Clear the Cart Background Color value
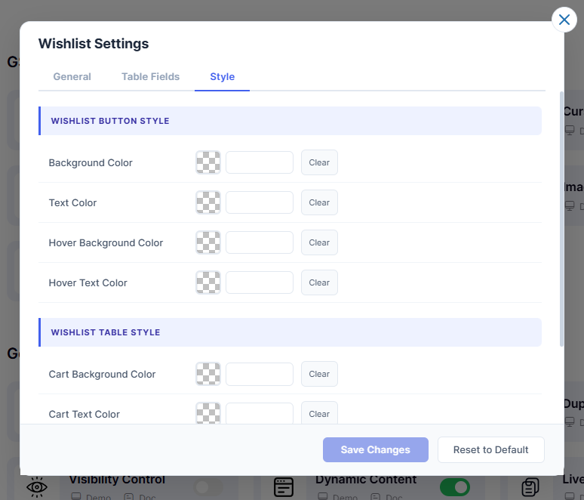This screenshot has width=584, height=500. [x=319, y=374]
